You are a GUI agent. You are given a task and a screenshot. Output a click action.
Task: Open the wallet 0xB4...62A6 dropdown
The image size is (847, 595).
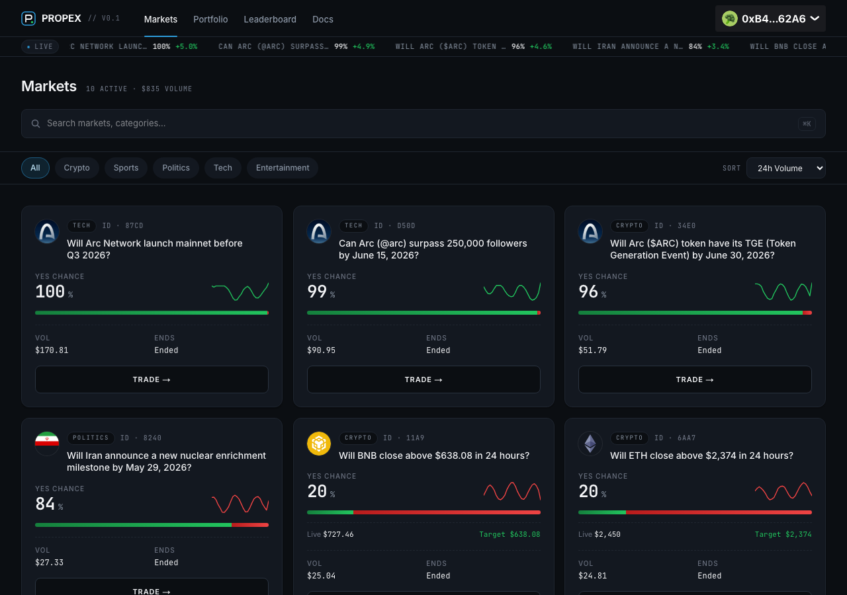pos(770,19)
